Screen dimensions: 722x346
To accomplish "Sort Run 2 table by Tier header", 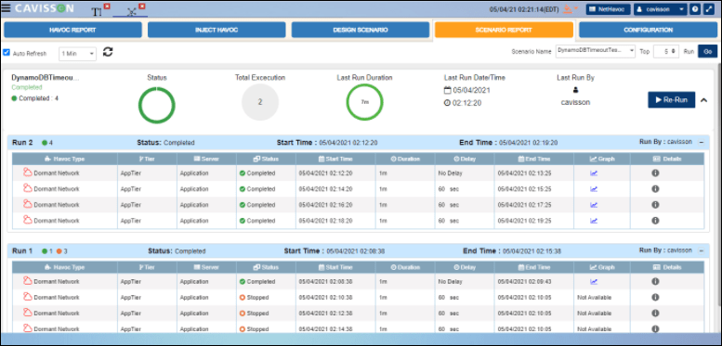I will [148, 159].
